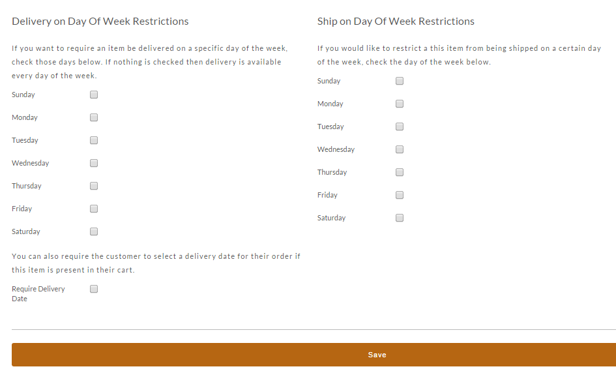Tick Monday ship day restriction checkbox
This screenshot has height=371, width=616.
[x=400, y=104]
